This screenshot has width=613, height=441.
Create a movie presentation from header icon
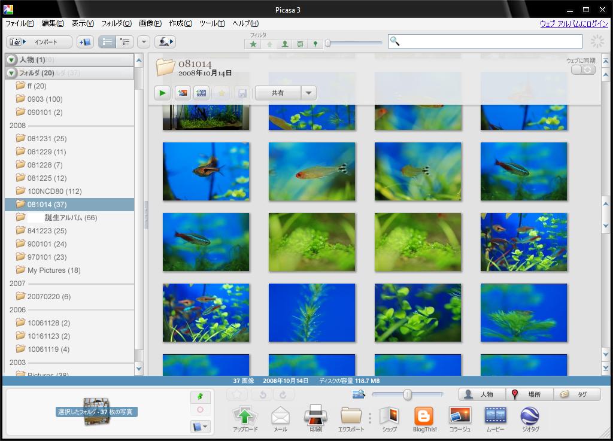[201, 93]
